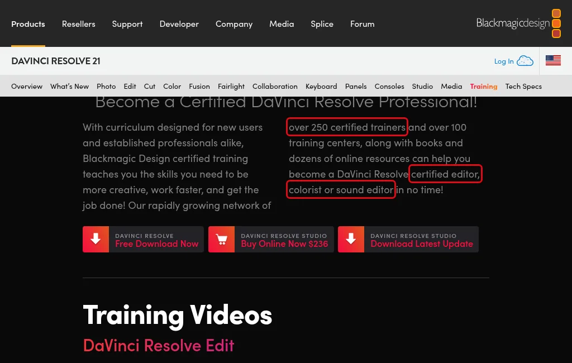The height and width of the screenshot is (363, 572).
Task: Open the Company menu
Action: coord(234,24)
